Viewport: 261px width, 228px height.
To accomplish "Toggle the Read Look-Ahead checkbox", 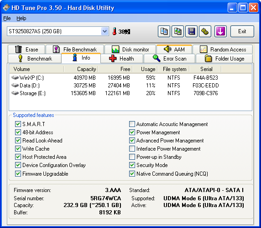I will pyautogui.click(x=18, y=140).
